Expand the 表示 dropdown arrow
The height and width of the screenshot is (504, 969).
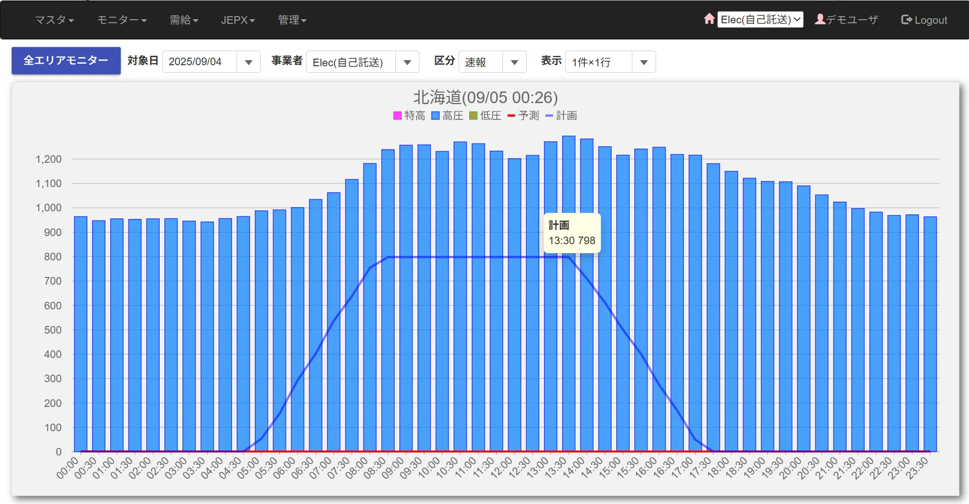point(644,62)
